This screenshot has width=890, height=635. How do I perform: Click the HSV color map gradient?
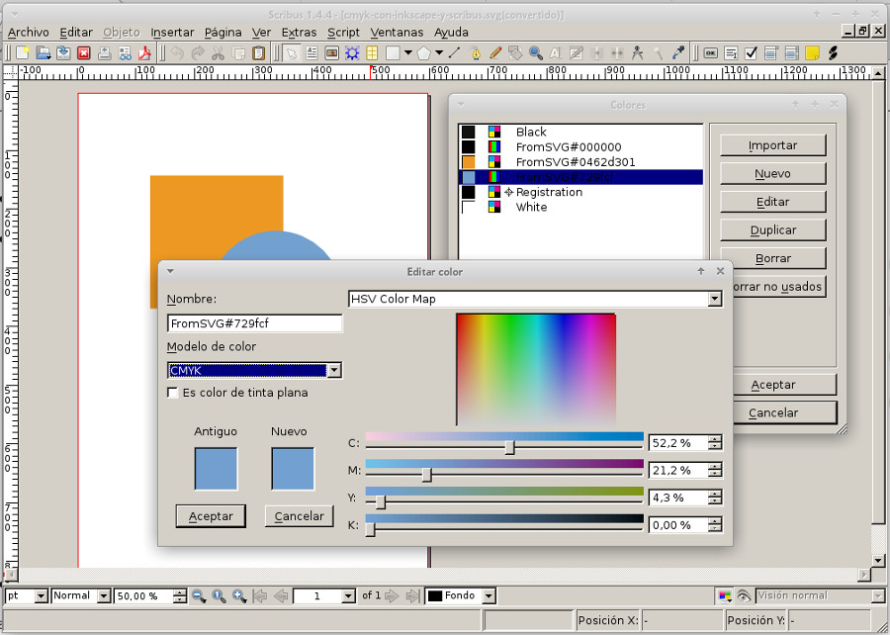coord(536,369)
